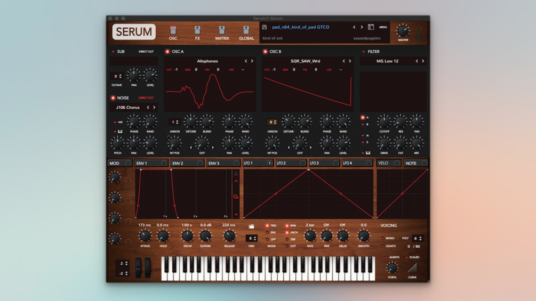The width and height of the screenshot is (536, 301).
Task: Click the Master volume knob
Action: coord(403,31)
